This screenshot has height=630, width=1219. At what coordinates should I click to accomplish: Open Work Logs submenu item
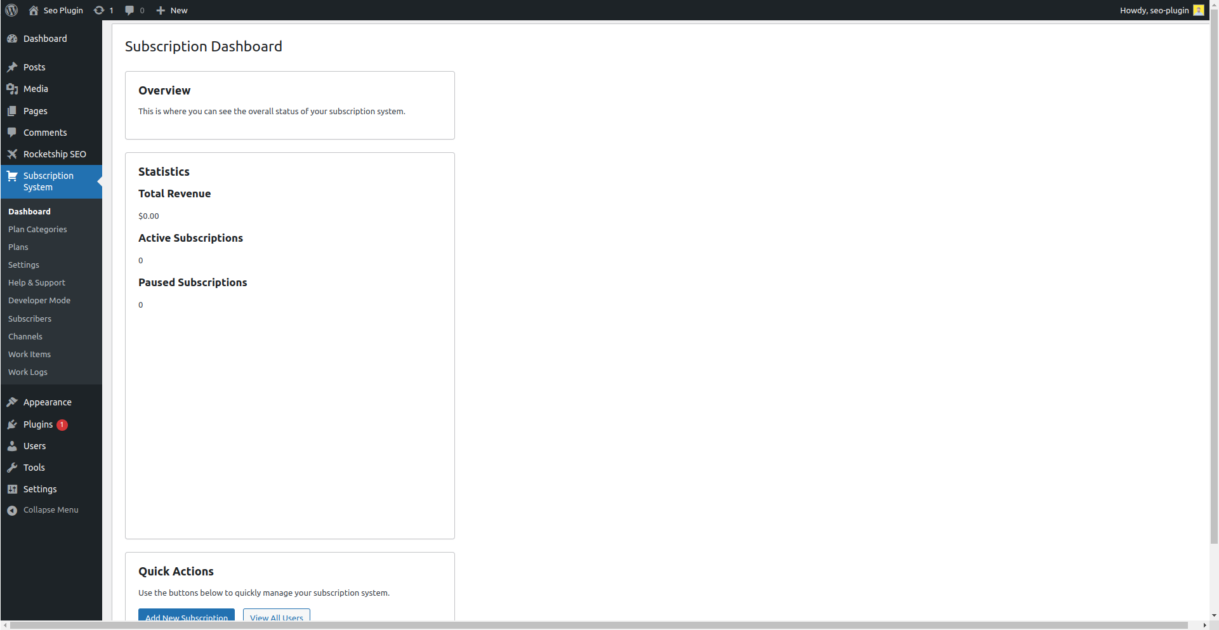tap(28, 372)
